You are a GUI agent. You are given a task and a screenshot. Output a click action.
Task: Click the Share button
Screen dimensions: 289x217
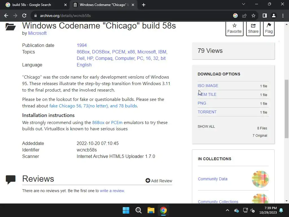(x=253, y=29)
